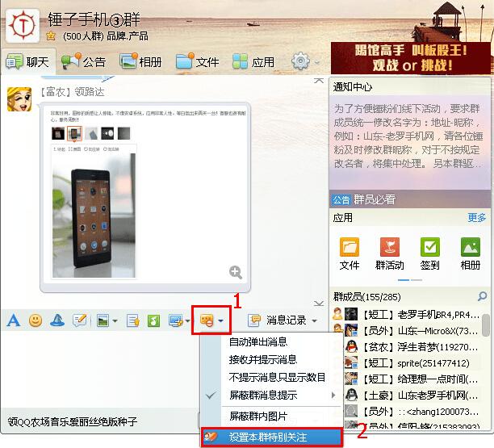Open dropdown arrow next to picture icon
Viewport: 494px width, 448px height.
coord(115,321)
